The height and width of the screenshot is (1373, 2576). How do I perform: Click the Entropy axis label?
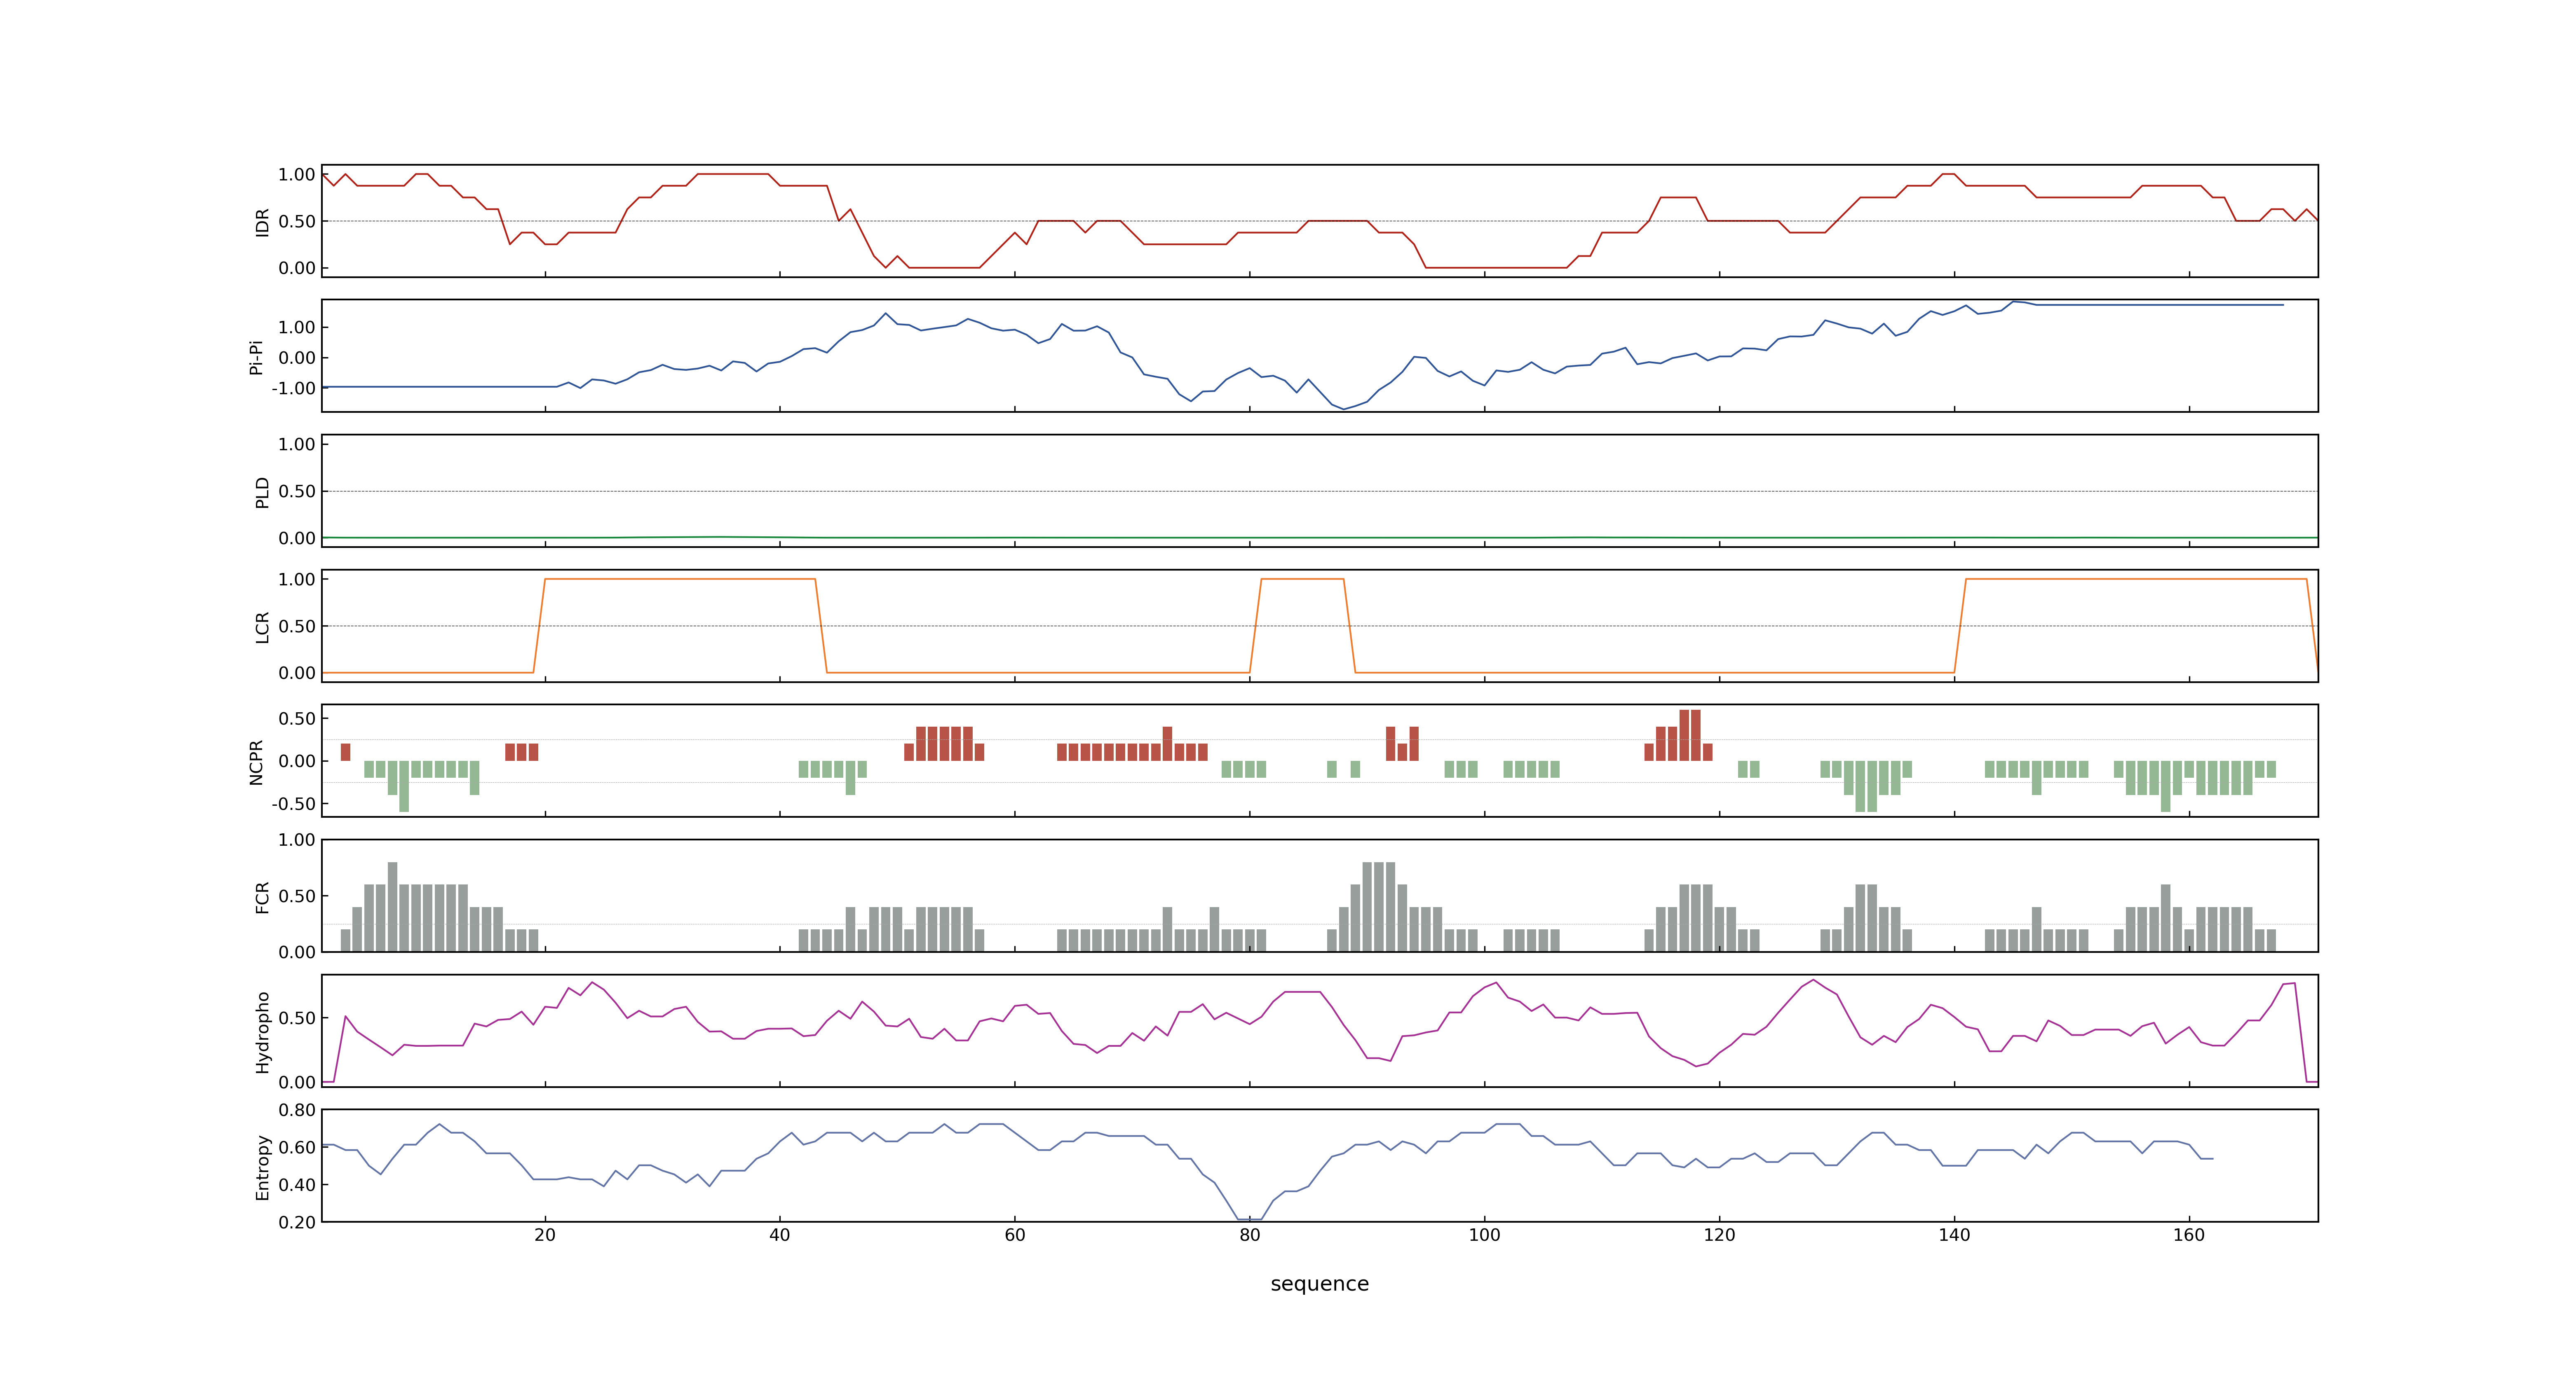click(x=262, y=1166)
